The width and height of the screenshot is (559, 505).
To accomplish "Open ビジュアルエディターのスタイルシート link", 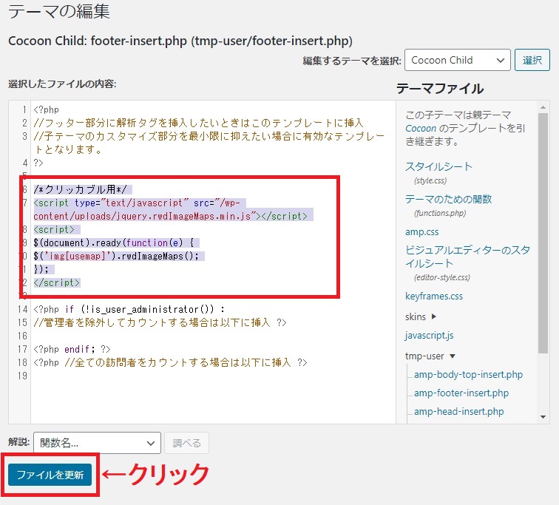I will point(467,257).
